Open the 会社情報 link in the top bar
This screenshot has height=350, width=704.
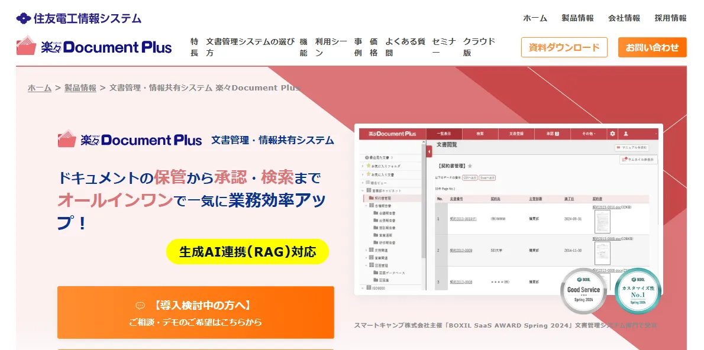tap(624, 18)
